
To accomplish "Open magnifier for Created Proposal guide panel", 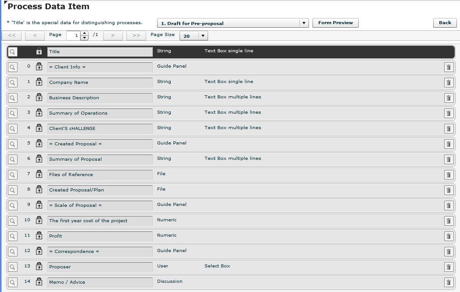I will (x=12, y=144).
